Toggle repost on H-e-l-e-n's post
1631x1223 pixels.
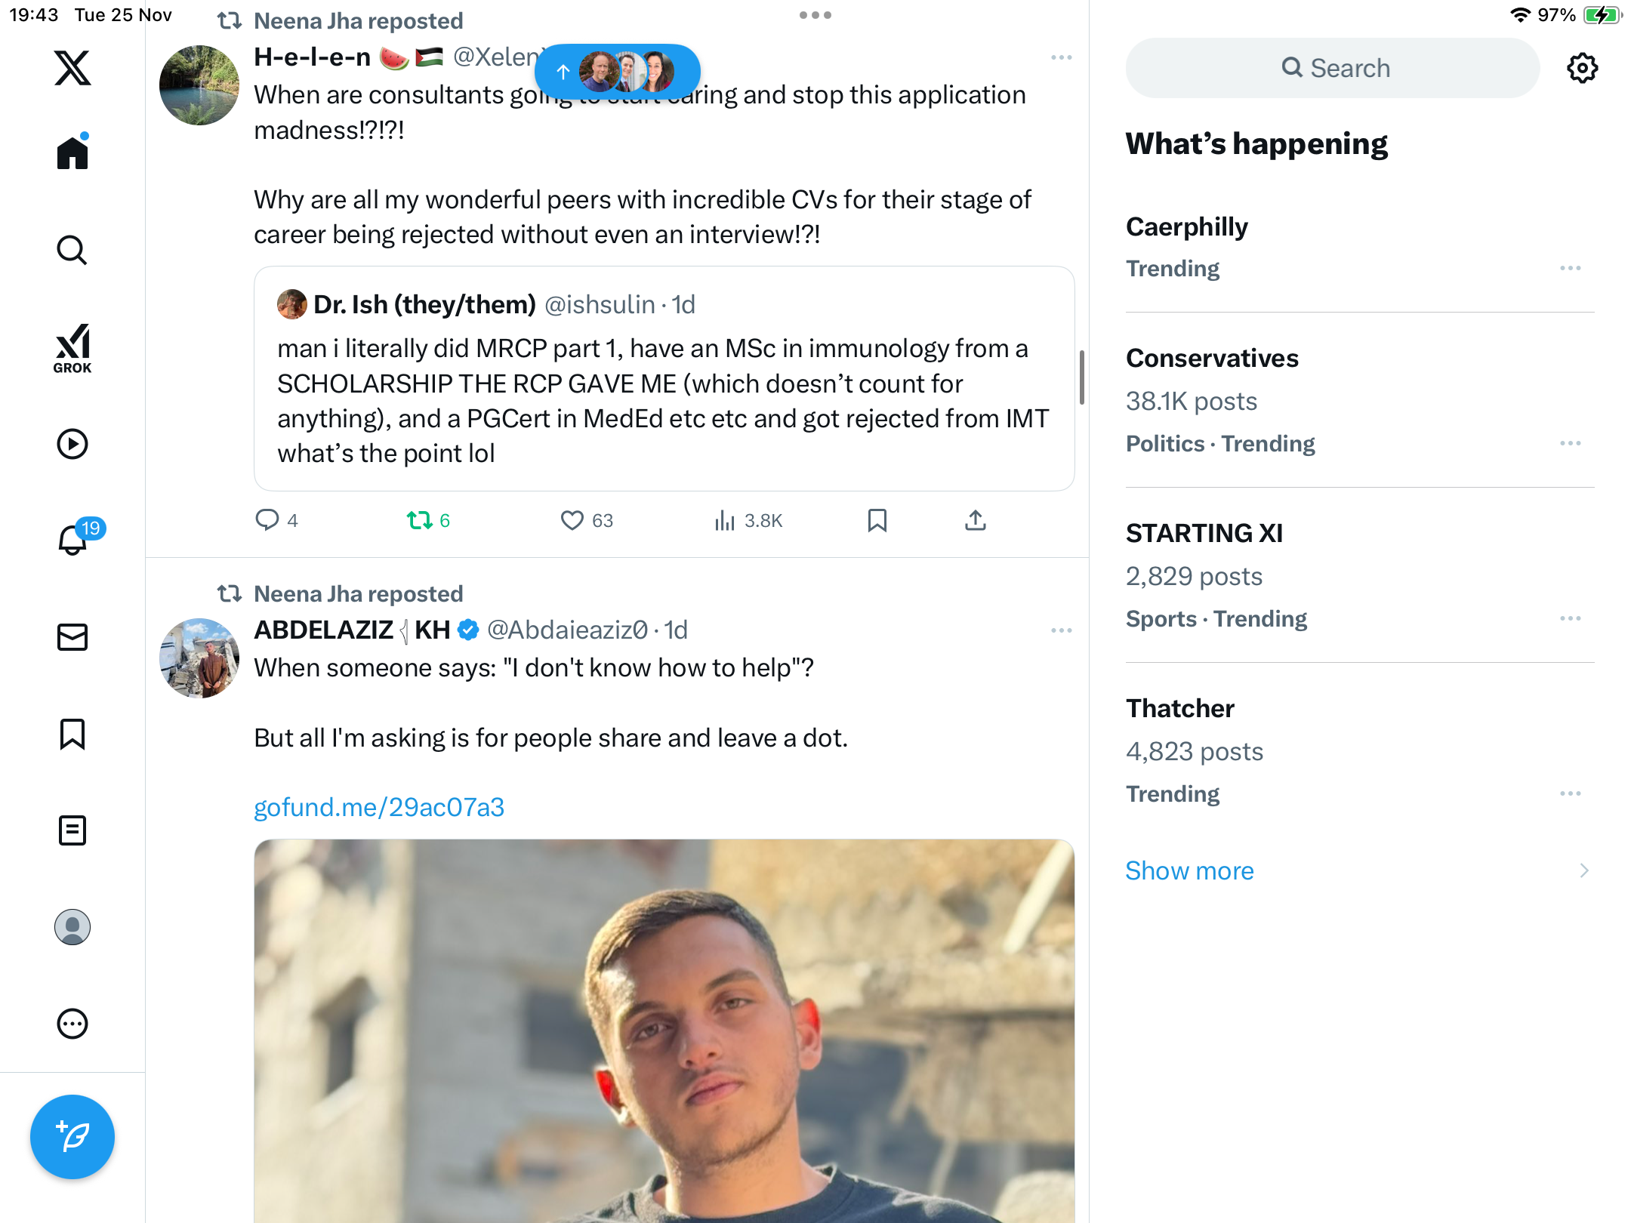pos(420,520)
